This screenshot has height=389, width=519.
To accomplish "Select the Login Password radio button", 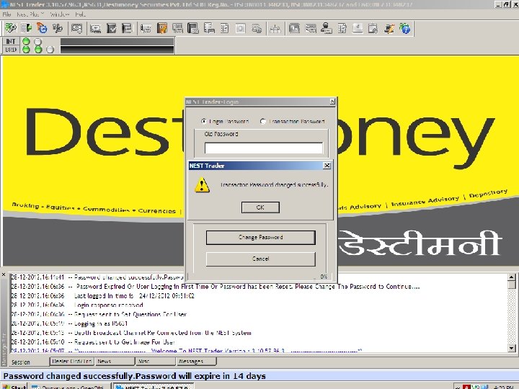I will coord(203,122).
